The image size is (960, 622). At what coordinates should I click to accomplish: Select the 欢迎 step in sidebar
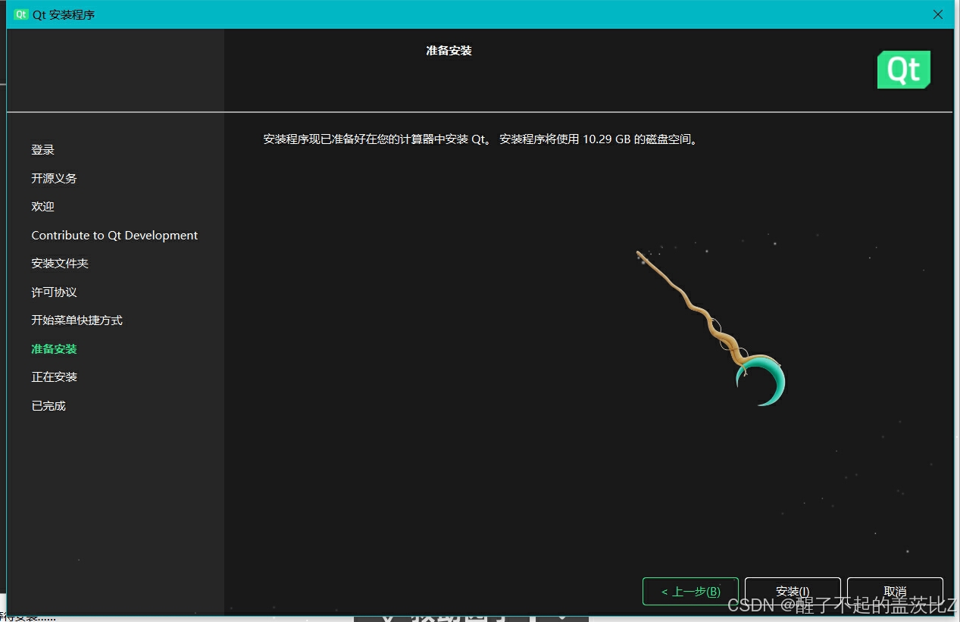click(43, 207)
